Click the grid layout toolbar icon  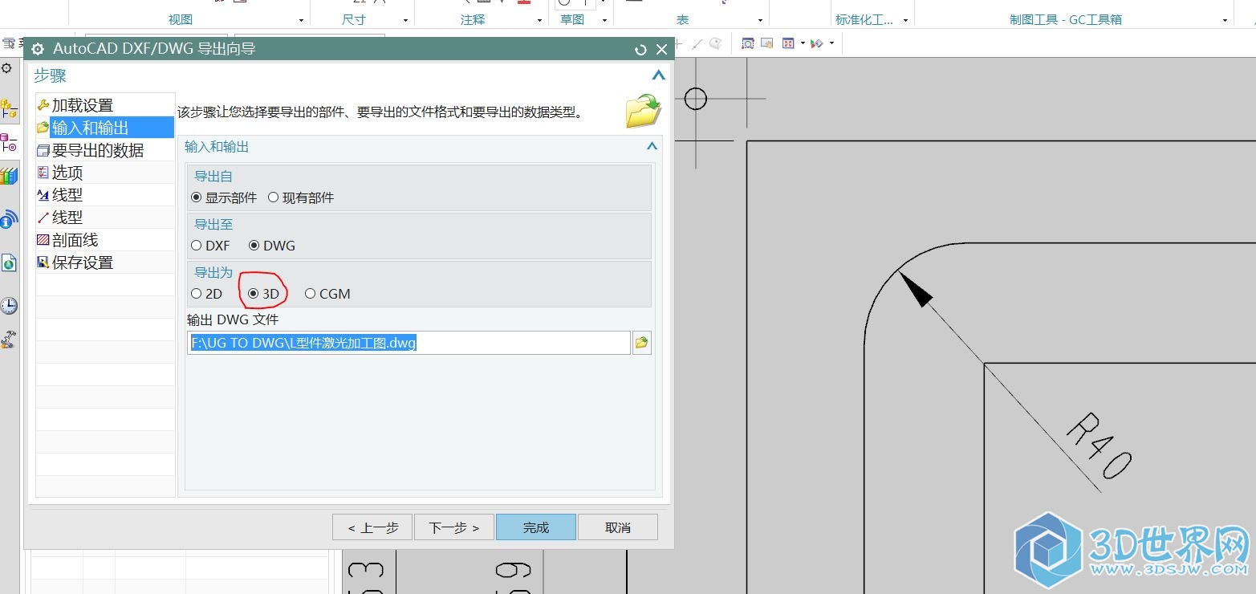coord(788,43)
